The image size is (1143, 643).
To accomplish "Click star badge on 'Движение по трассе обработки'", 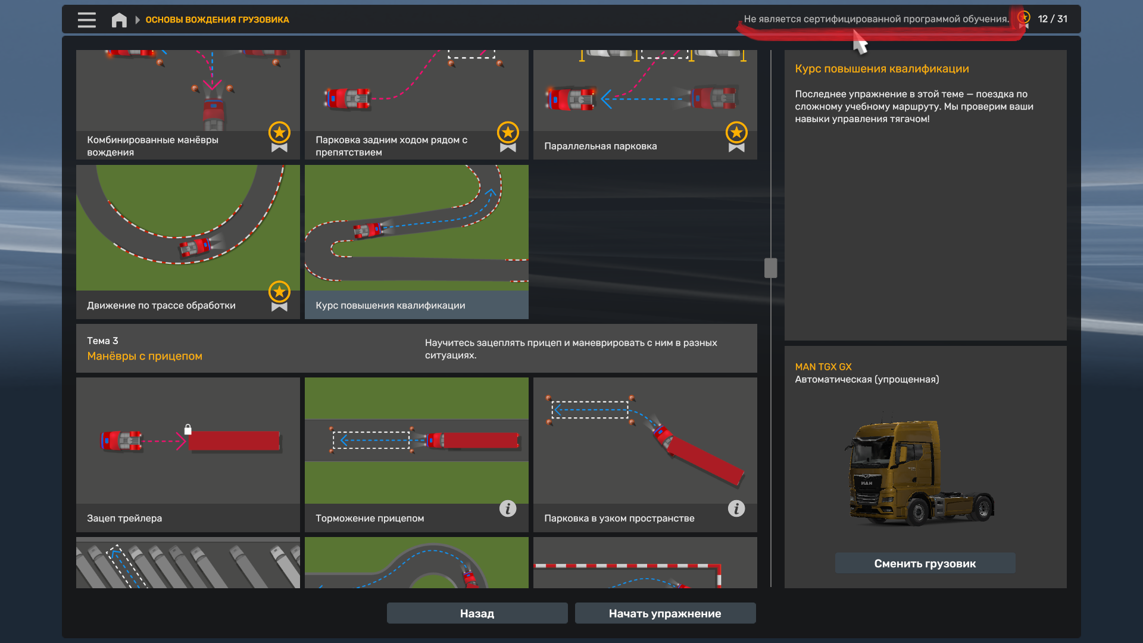I will [x=279, y=296].
